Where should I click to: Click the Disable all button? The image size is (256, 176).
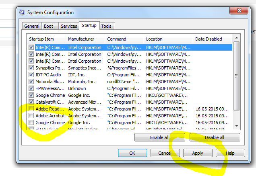(x=215, y=137)
